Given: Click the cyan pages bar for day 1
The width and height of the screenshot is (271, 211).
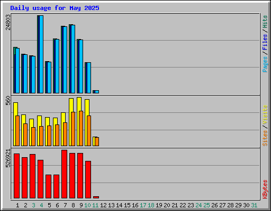Looking at the screenshot, I should point(17,71).
